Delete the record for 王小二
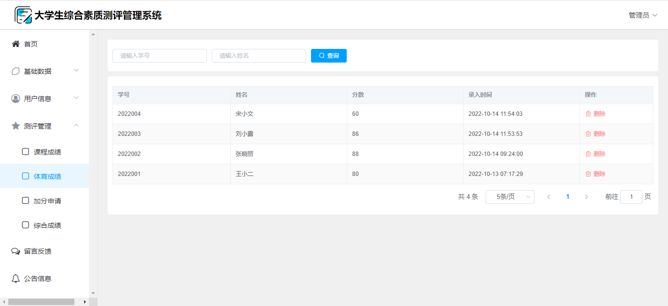The image size is (668, 306). 596,174
